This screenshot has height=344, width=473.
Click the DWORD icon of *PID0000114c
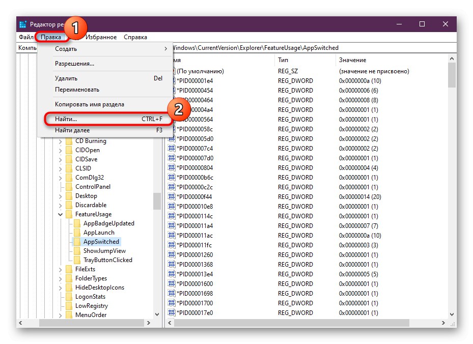click(172, 216)
